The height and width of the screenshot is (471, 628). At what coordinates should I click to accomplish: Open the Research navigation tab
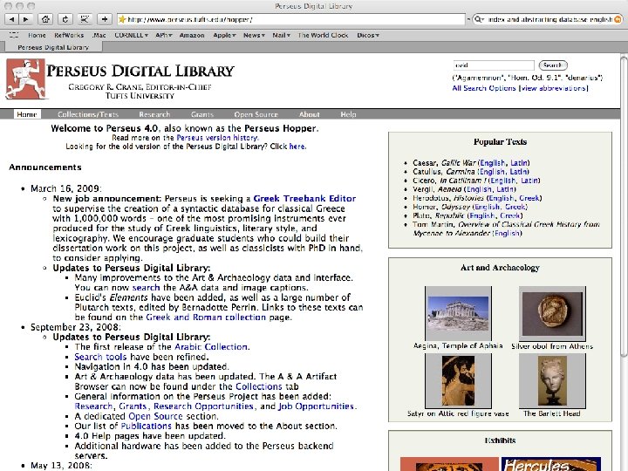pyautogui.click(x=154, y=114)
